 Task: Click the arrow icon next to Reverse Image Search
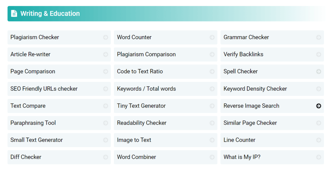(318, 106)
